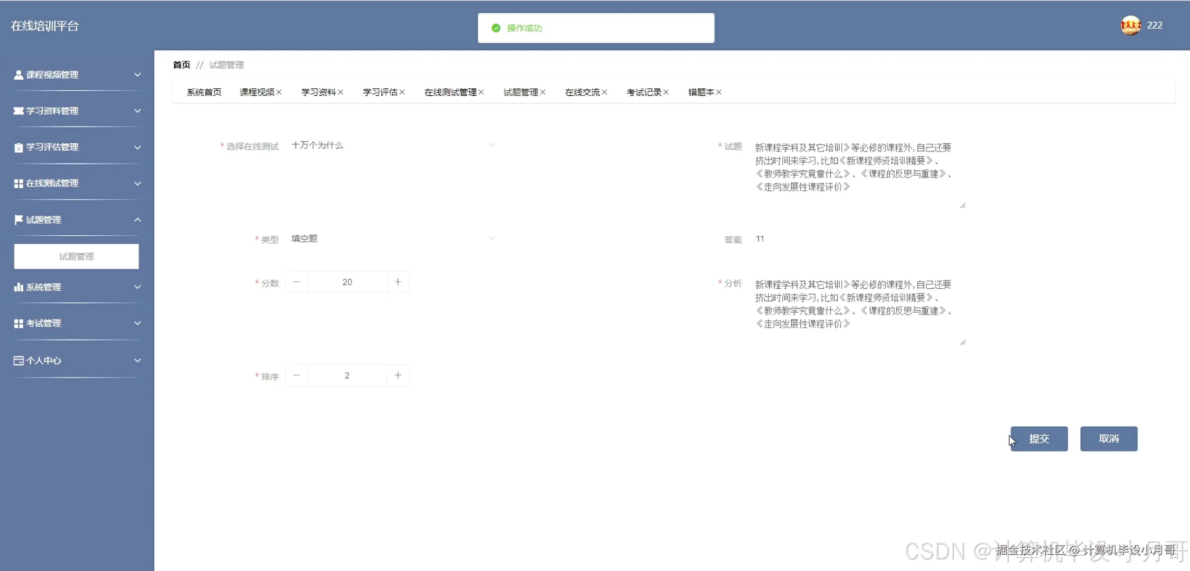The image size is (1190, 571).
Task: Select the 学习资料管理 icon in sidebar
Action: [19, 111]
